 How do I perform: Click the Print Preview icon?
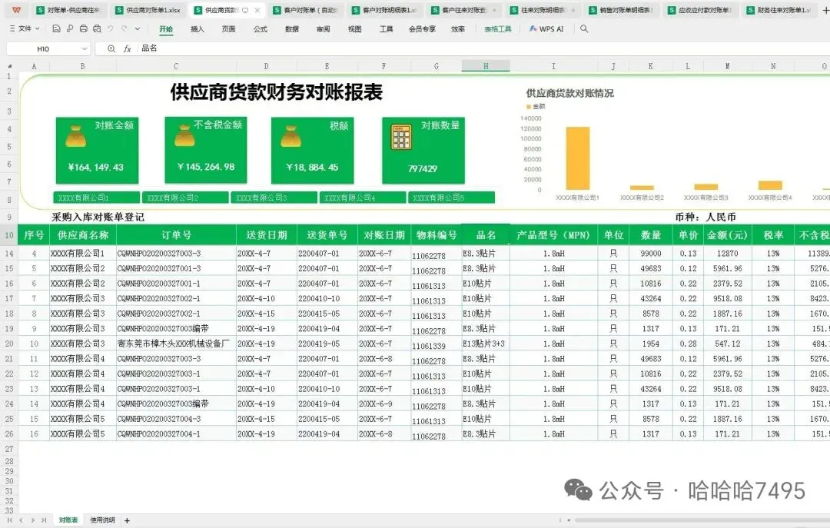(x=97, y=28)
